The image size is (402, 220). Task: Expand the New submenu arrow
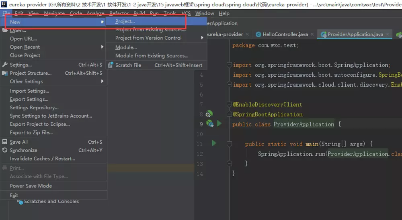point(102,22)
